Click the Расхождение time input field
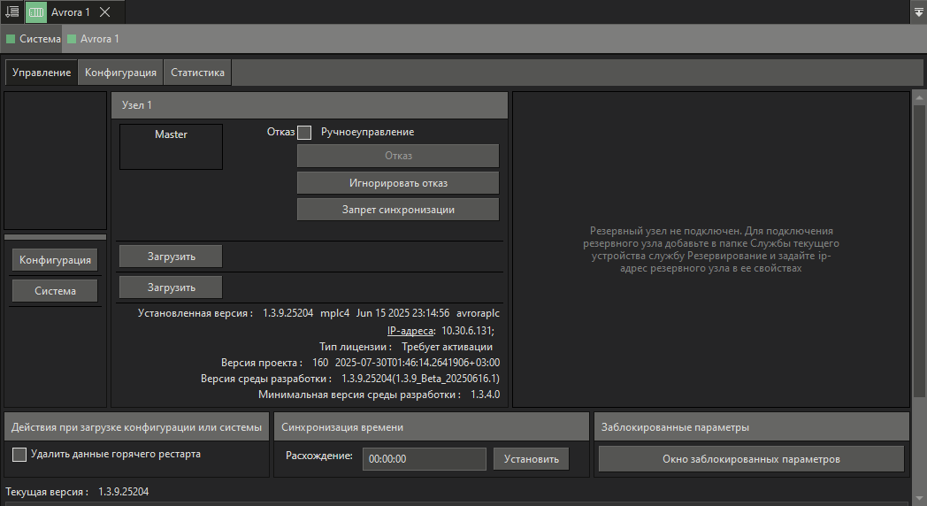927x506 pixels. pyautogui.click(x=424, y=459)
